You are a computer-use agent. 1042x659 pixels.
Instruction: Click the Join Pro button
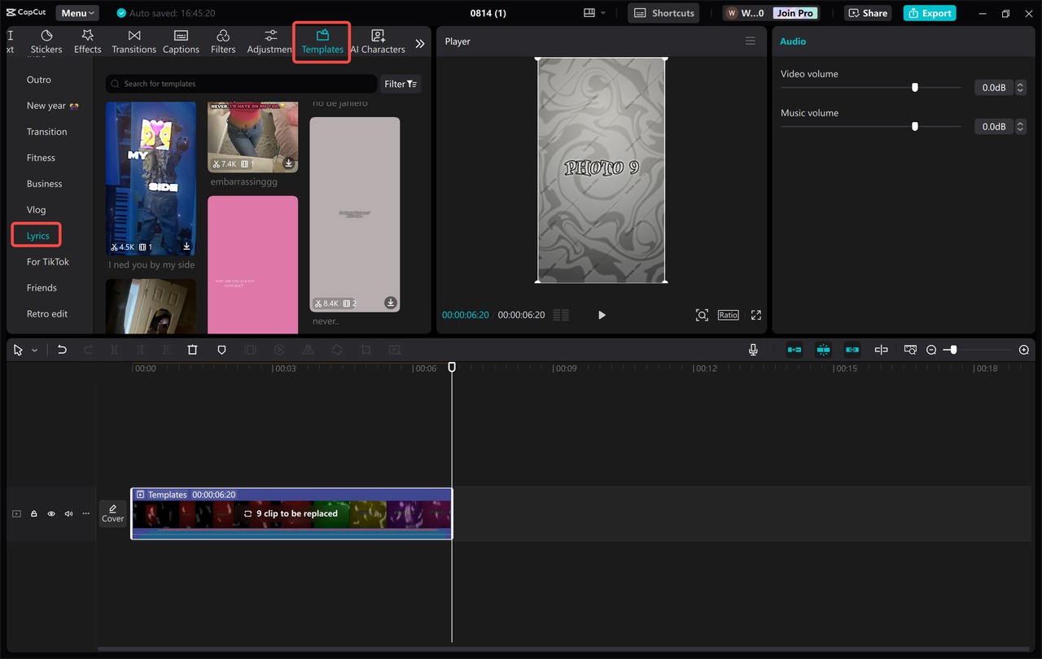pyautogui.click(x=795, y=13)
